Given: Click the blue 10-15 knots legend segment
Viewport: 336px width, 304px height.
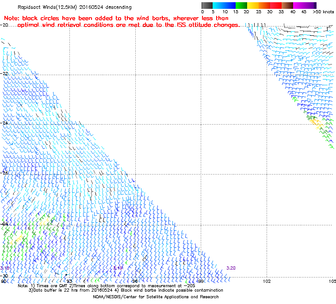Looking at the screenshot, I should [x=230, y=5].
